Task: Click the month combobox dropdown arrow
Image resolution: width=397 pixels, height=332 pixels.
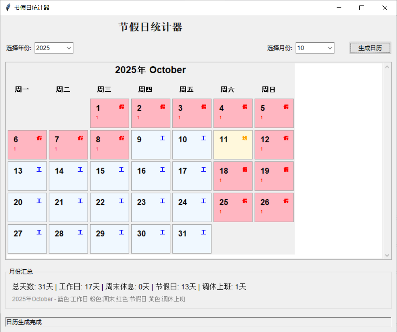Action: click(x=330, y=48)
